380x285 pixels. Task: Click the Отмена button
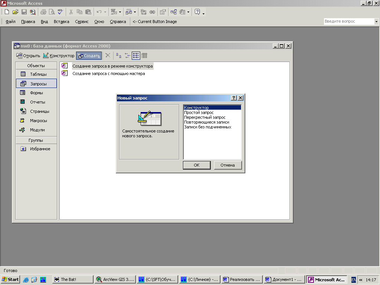pos(227,165)
